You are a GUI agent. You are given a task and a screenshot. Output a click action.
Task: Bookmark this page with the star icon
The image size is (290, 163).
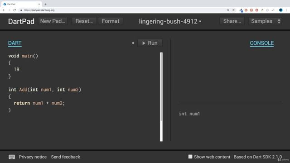click(x=233, y=10)
